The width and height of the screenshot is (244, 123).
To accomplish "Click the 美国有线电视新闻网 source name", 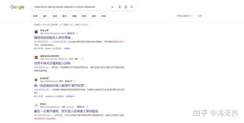I will tap(49, 56).
